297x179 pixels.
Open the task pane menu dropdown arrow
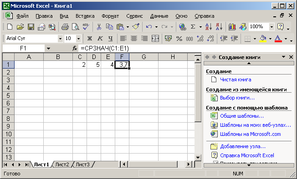(x=283, y=57)
